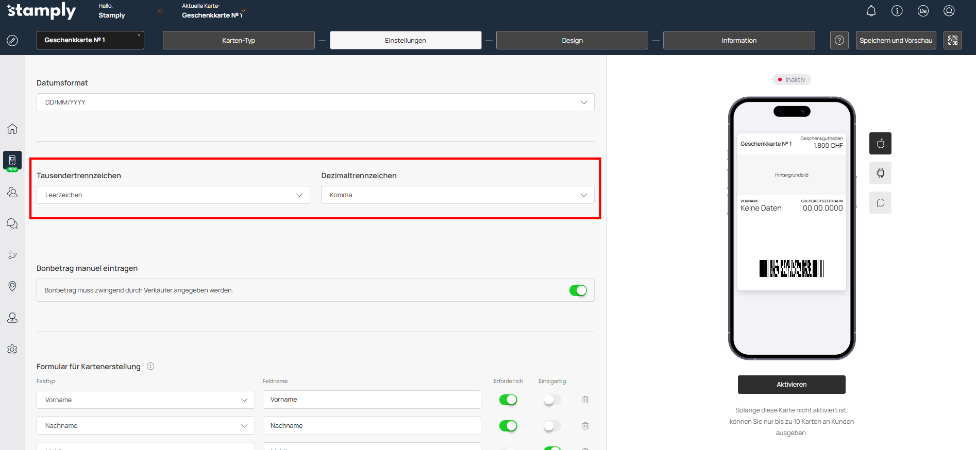Open the Datumsformat dropdown
The image size is (976, 450).
point(315,102)
